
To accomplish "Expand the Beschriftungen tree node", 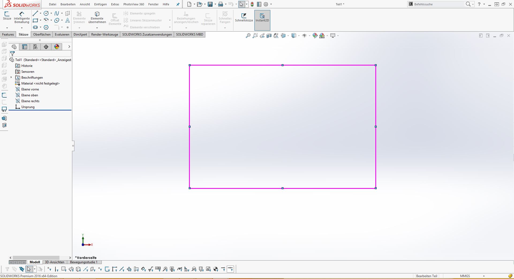I will click(11, 78).
